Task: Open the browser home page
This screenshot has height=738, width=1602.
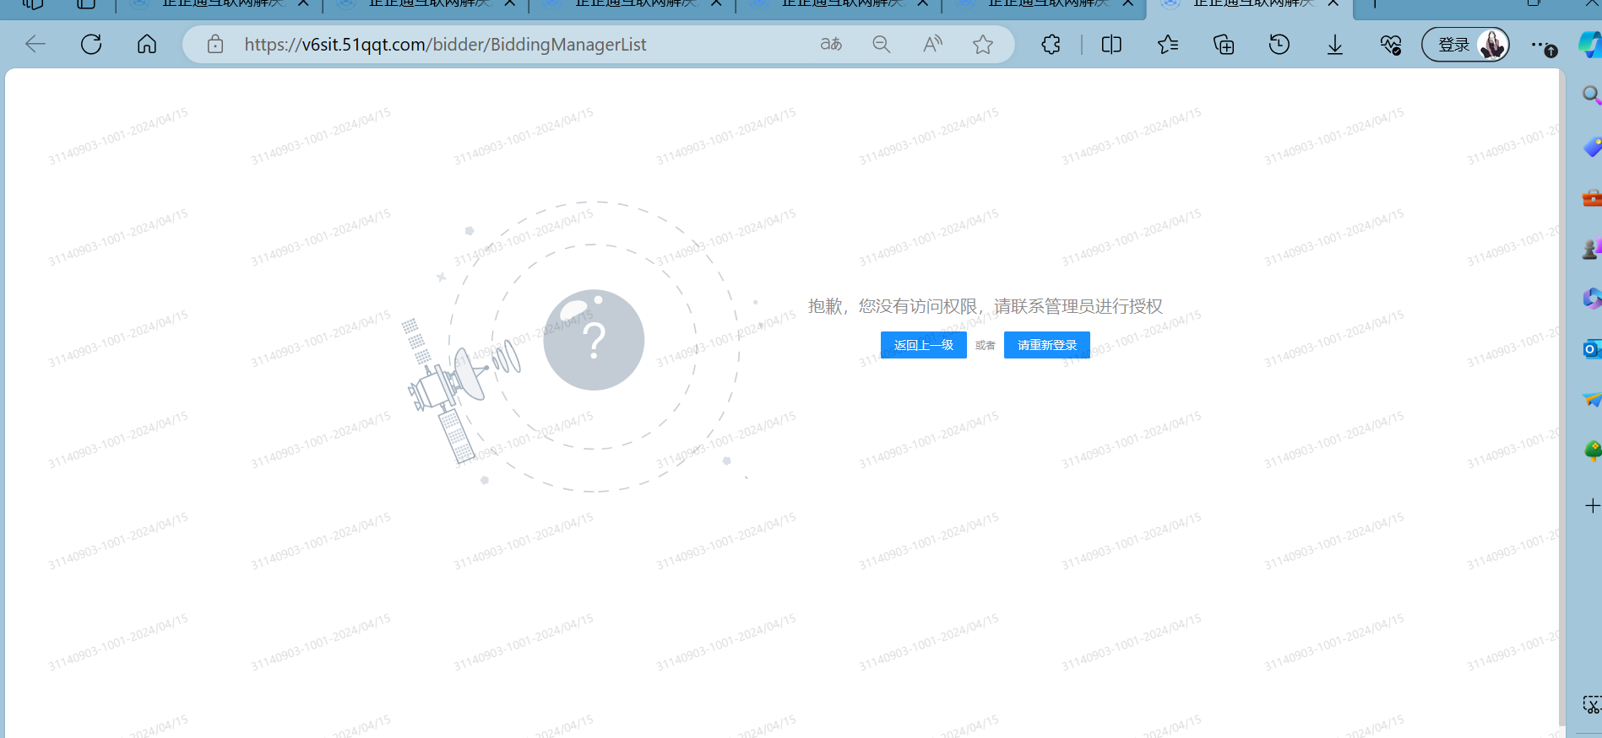Action: 147,44
